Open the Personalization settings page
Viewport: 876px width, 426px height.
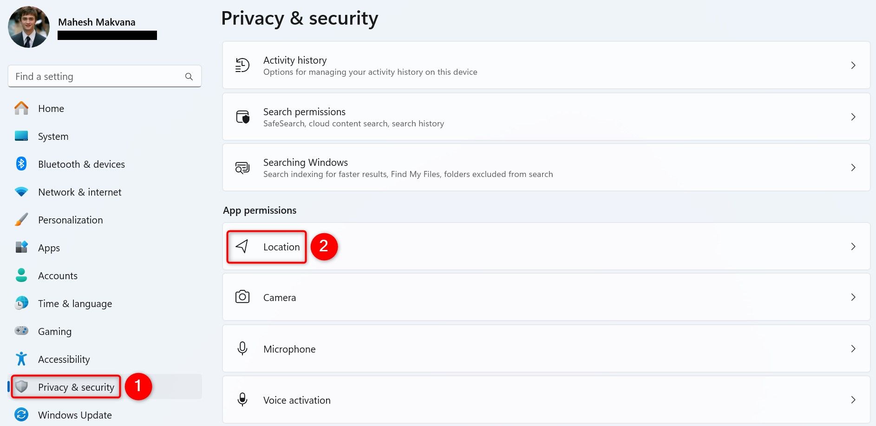coord(70,220)
